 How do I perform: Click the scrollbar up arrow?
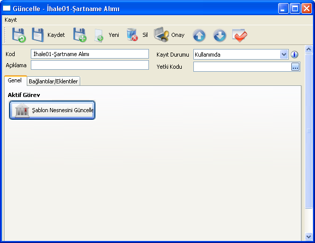[308, 49]
